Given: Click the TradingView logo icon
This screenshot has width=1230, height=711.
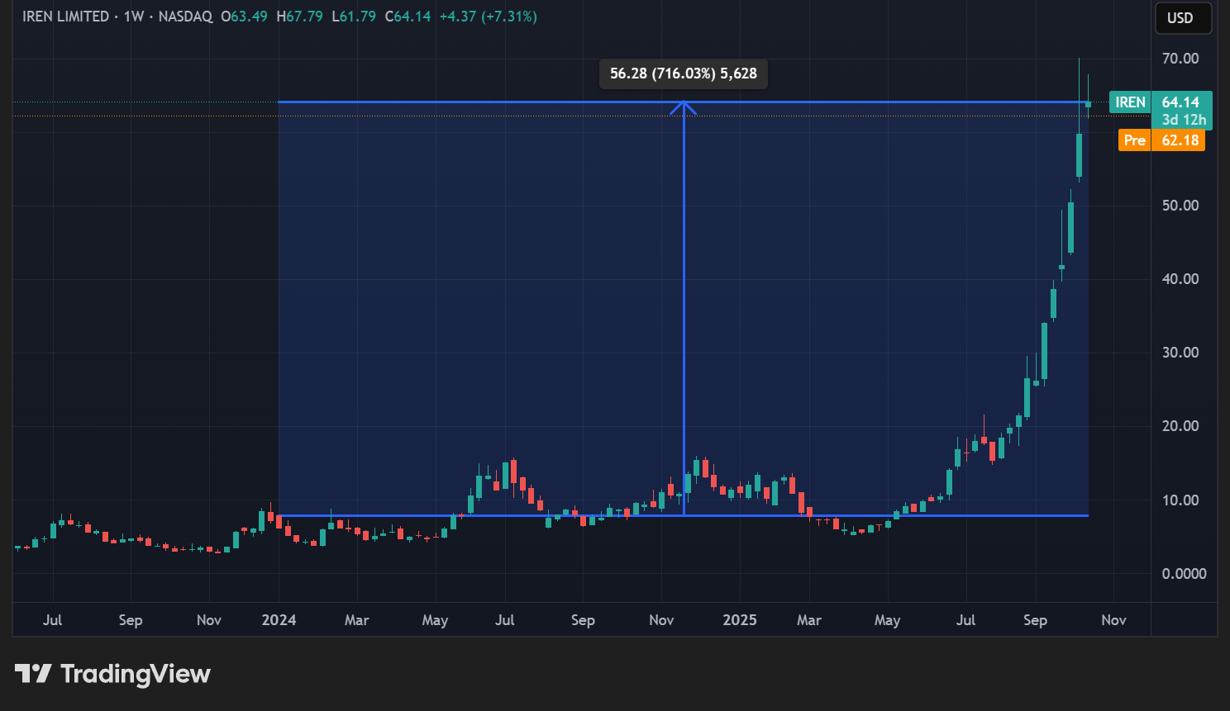Looking at the screenshot, I should tap(33, 674).
